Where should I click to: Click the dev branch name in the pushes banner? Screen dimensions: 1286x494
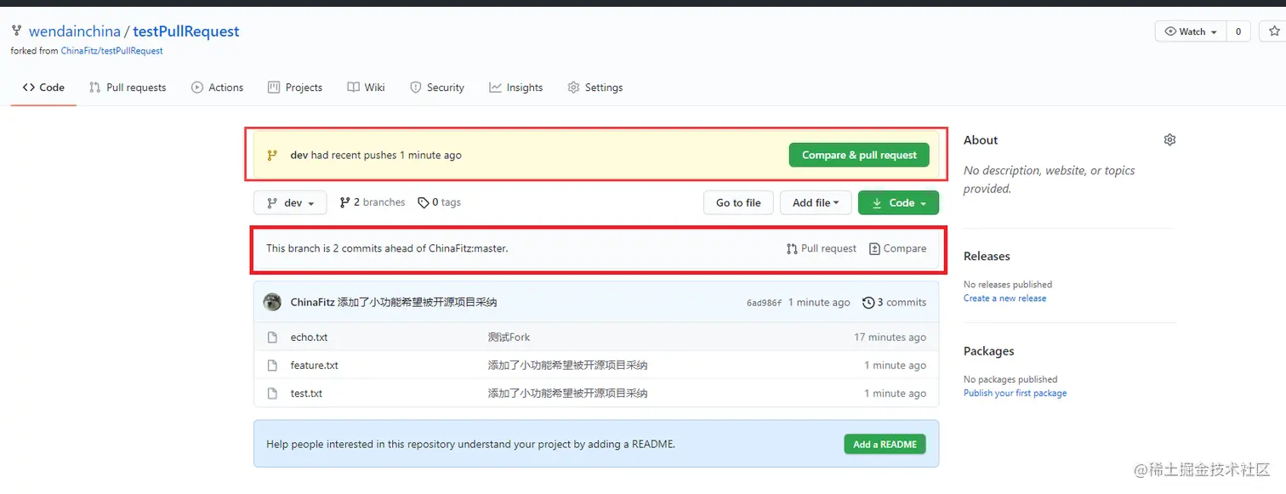point(299,156)
